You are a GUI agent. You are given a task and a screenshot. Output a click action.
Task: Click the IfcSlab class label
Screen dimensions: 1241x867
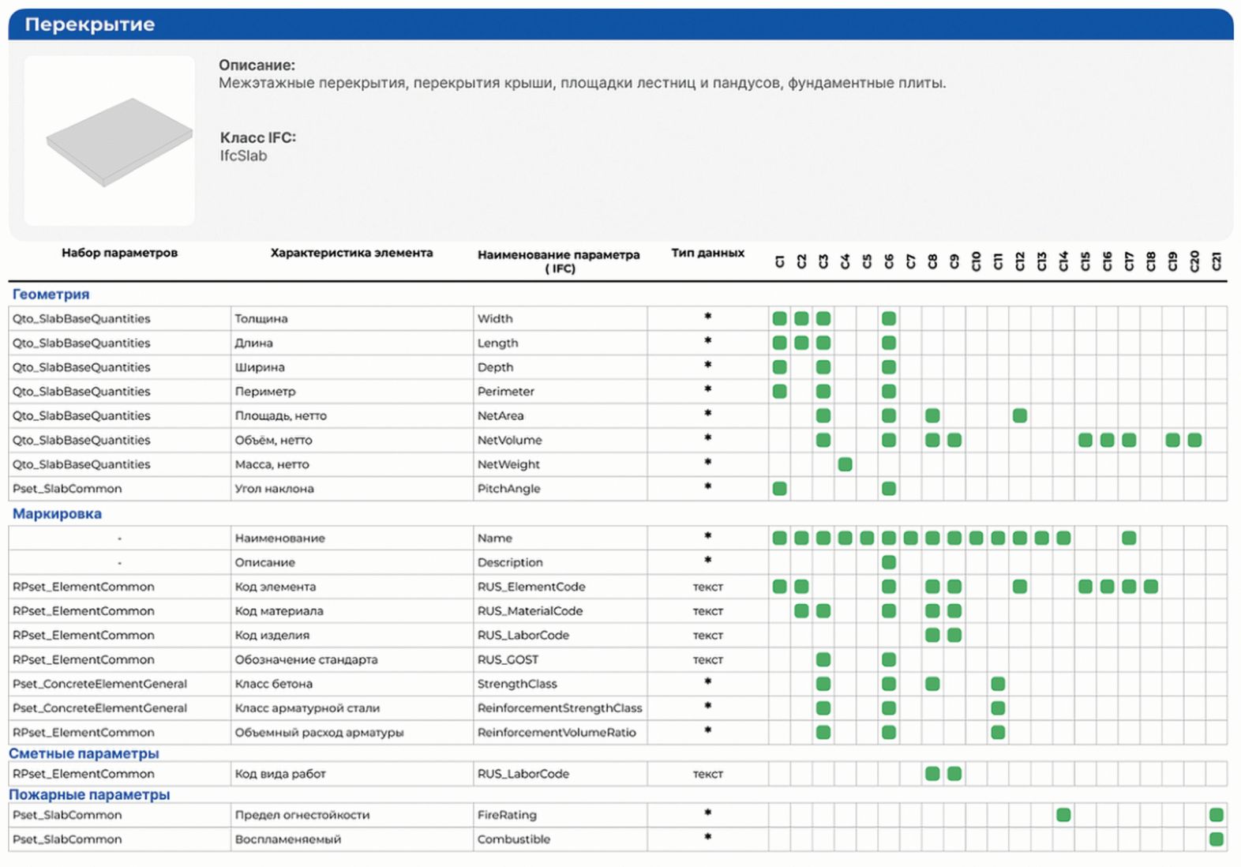[x=243, y=156]
